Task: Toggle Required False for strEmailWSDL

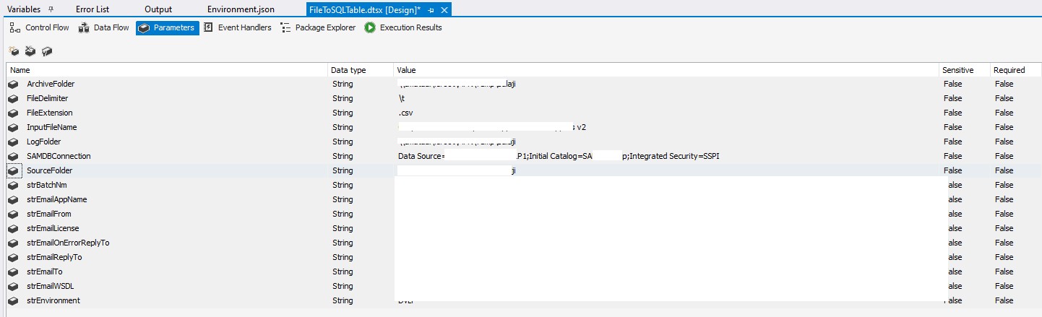Action: 1004,286
